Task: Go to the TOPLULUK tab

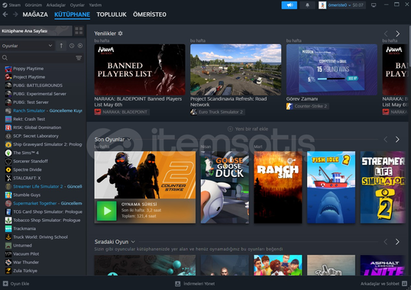Action: click(x=112, y=14)
